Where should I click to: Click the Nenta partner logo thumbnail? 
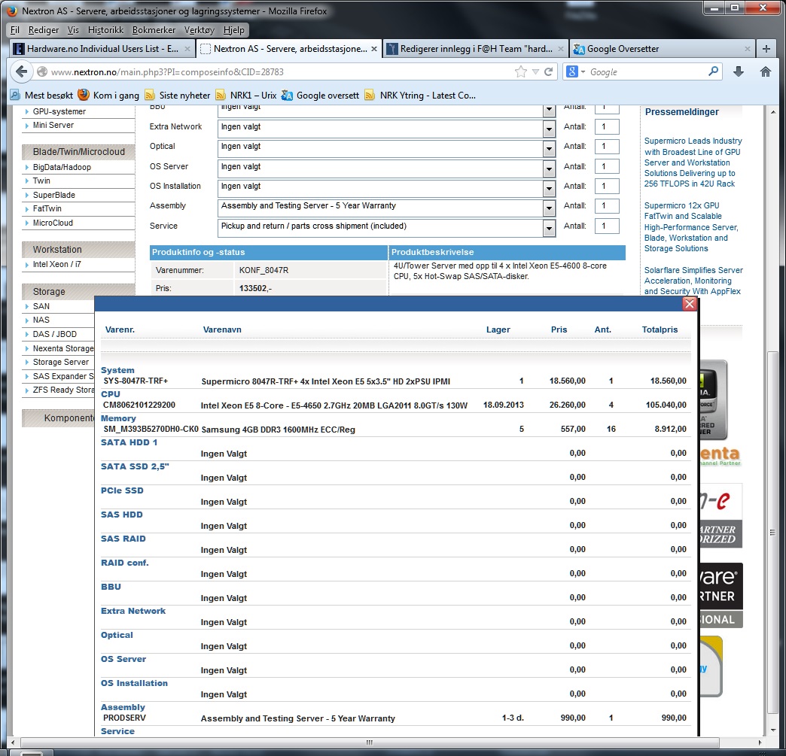720,455
